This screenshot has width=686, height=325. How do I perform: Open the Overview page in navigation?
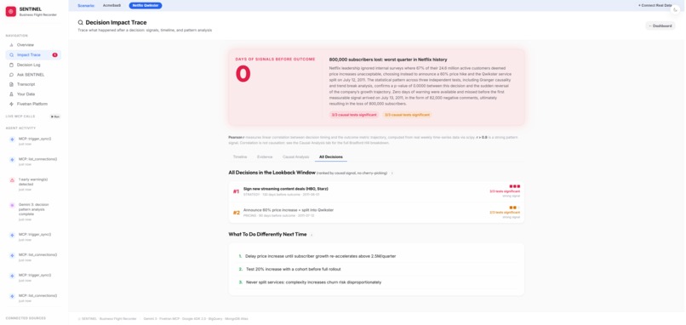(33, 45)
